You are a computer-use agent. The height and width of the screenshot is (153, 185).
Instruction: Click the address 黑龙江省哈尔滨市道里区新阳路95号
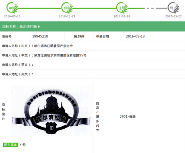coord(60,55)
